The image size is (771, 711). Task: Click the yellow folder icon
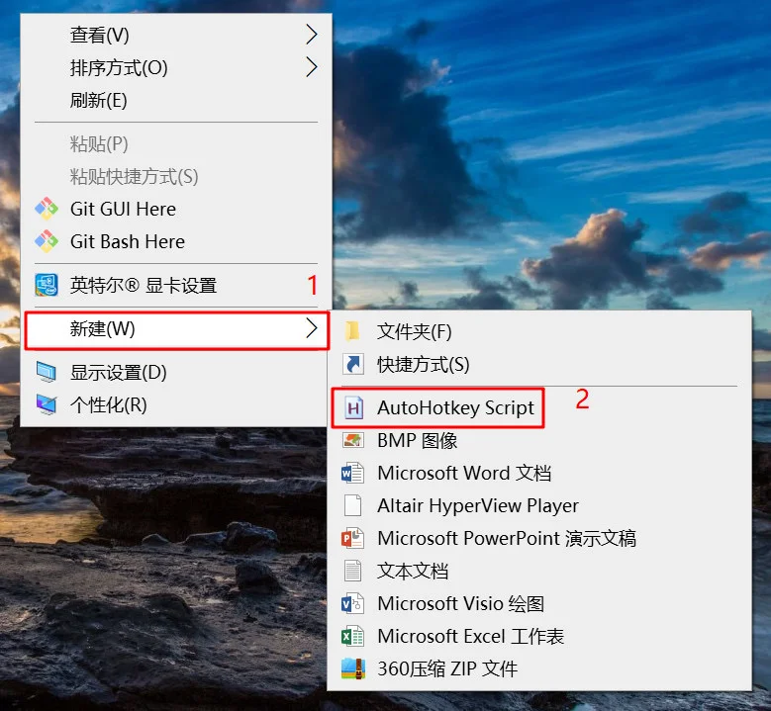tap(352, 331)
